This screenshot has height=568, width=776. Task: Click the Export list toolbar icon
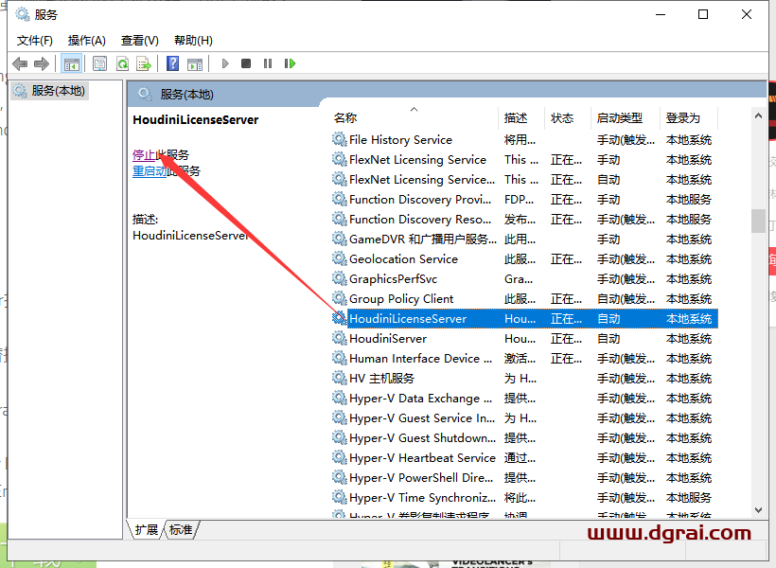144,63
